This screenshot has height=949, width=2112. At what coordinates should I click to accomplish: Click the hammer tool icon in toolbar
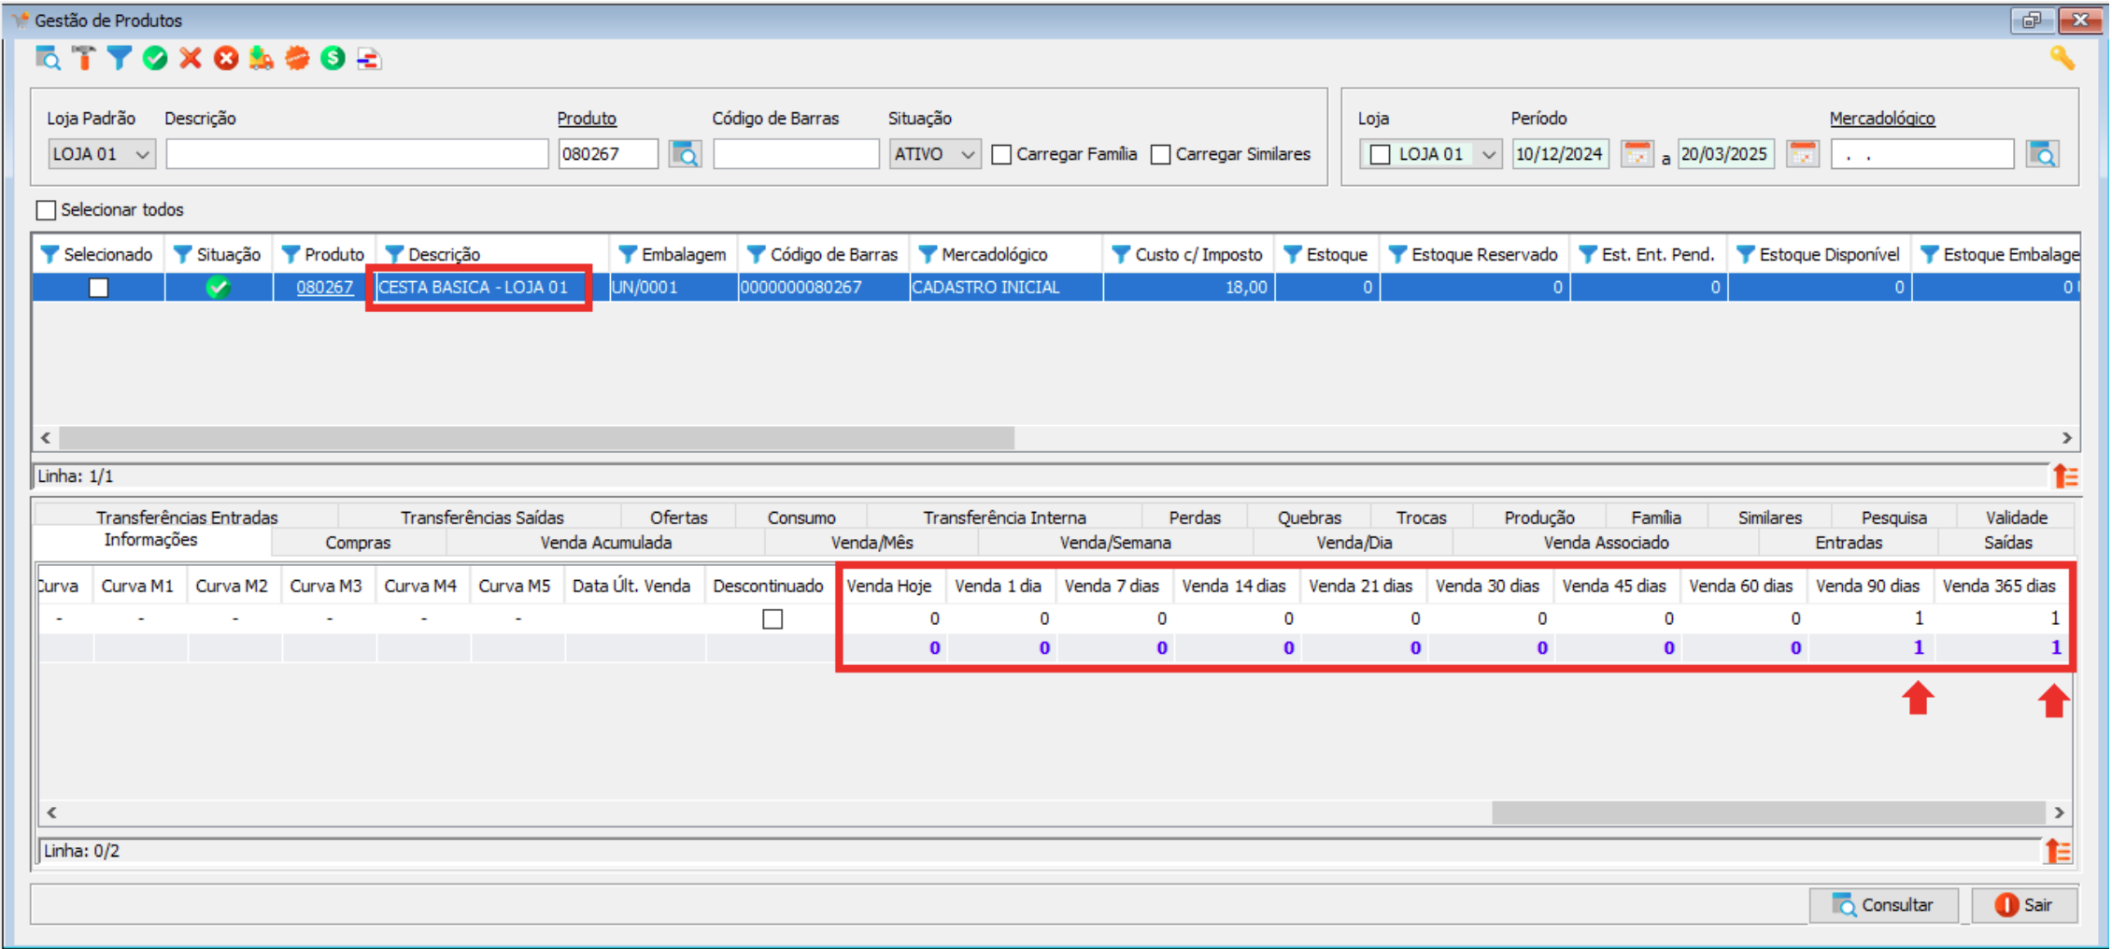coord(84,59)
